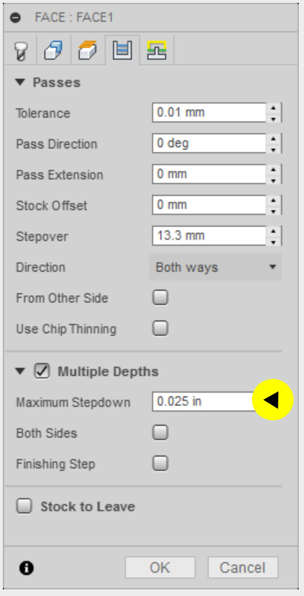Open the Tool tab icon

pyautogui.click(x=22, y=50)
